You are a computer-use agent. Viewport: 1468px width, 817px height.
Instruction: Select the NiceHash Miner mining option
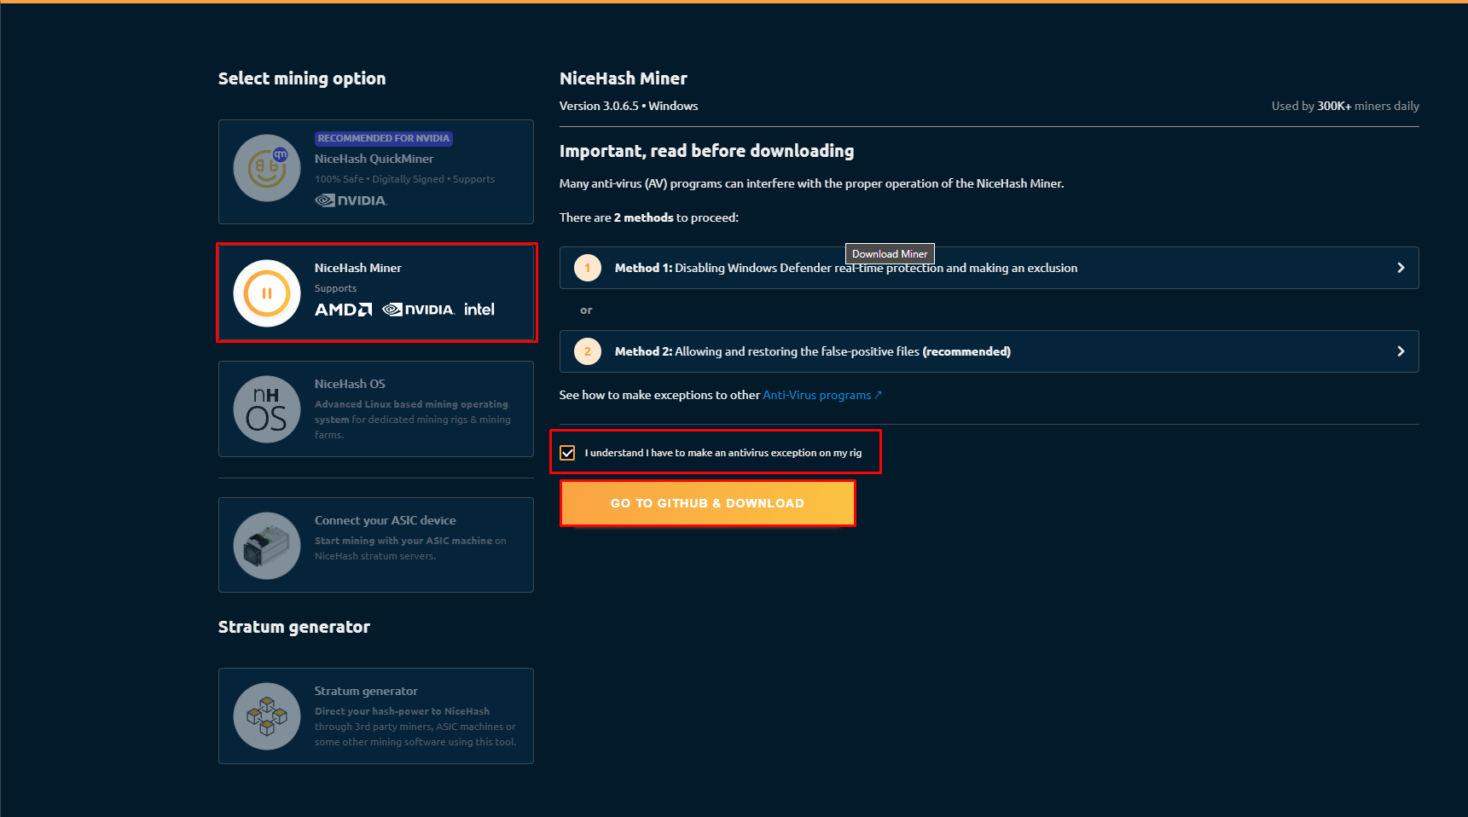[x=376, y=293]
